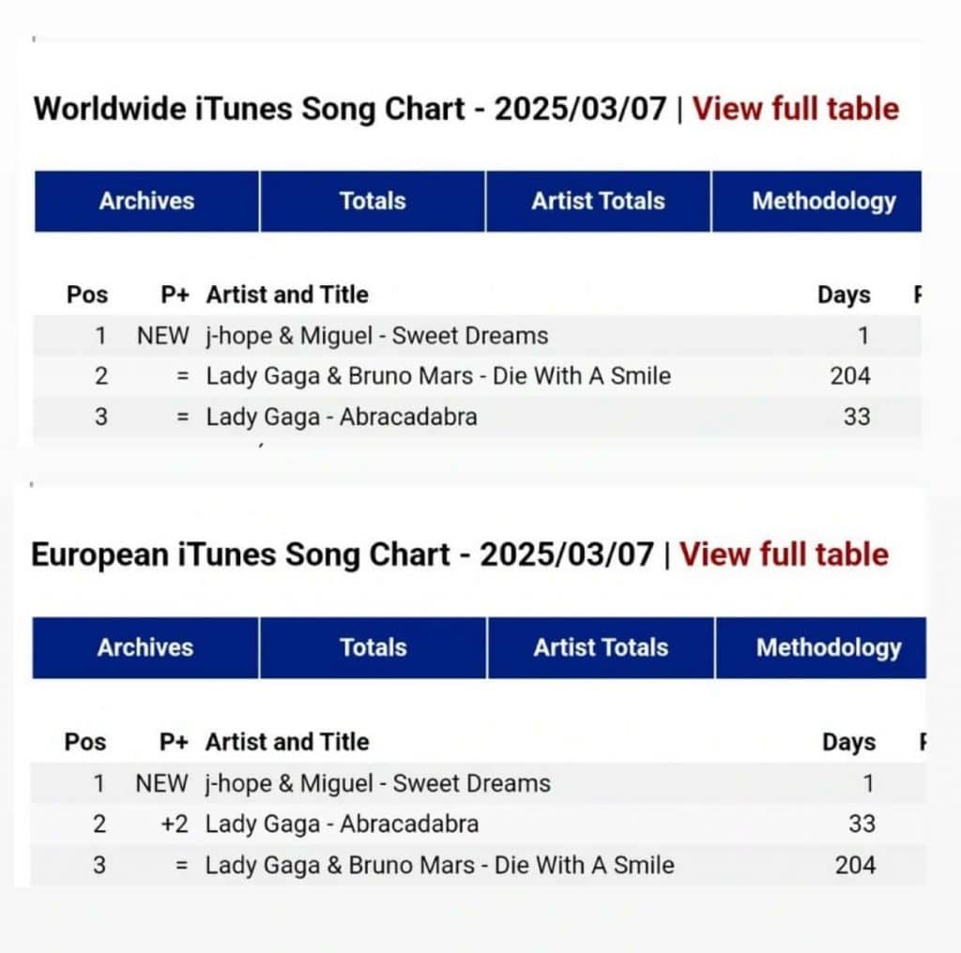Select Artist Totals in European chart
This screenshot has width=961, height=953.
tap(601, 647)
